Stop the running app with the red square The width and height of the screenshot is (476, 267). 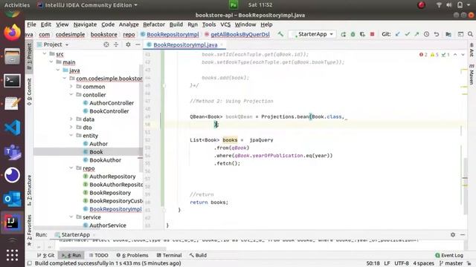pos(372,34)
